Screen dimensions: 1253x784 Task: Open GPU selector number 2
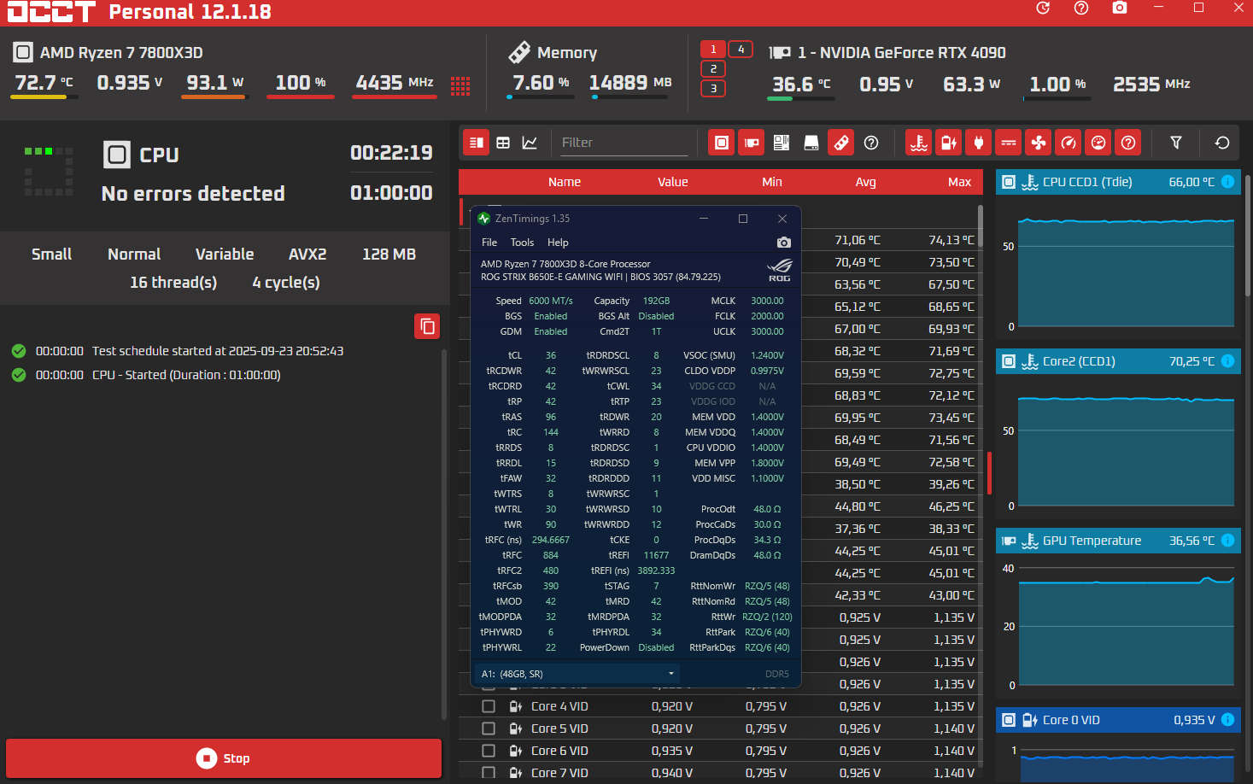(713, 69)
